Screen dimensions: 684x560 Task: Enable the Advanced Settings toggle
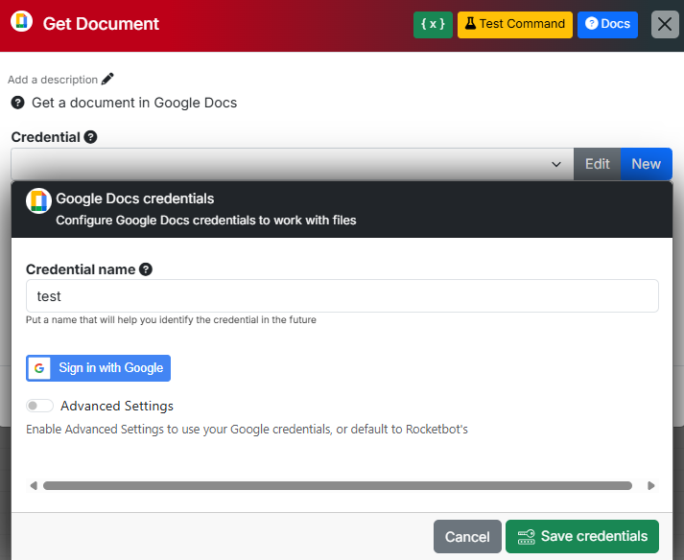[39, 406]
